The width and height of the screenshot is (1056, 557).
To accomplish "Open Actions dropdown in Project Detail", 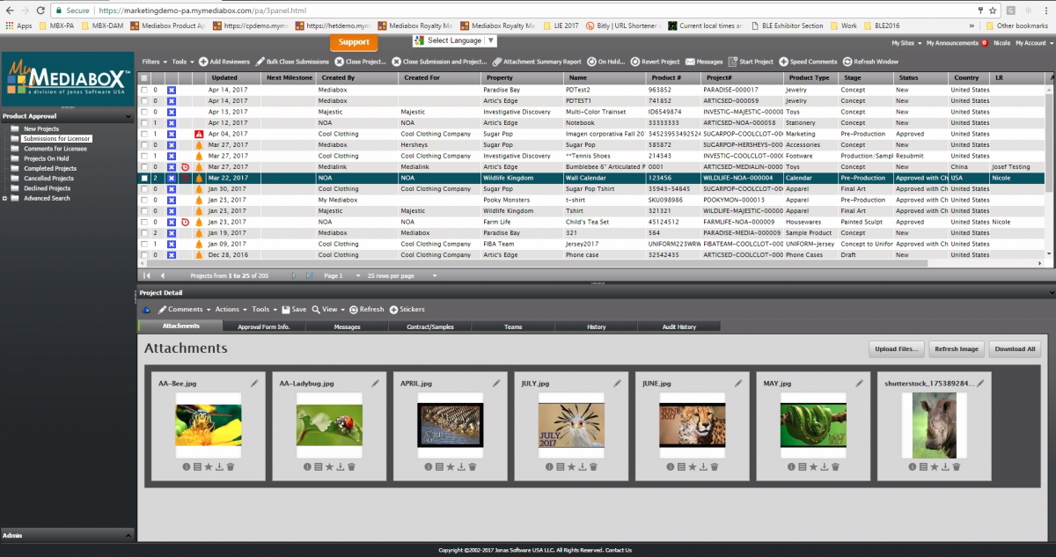I will tap(231, 310).
